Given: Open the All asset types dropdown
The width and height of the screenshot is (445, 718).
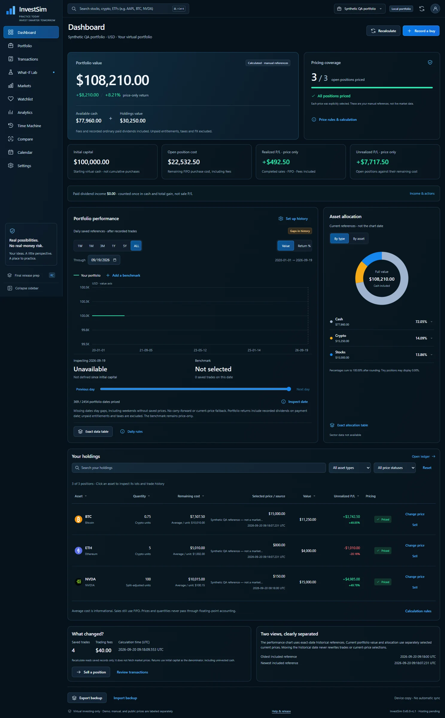Looking at the screenshot, I should point(350,468).
